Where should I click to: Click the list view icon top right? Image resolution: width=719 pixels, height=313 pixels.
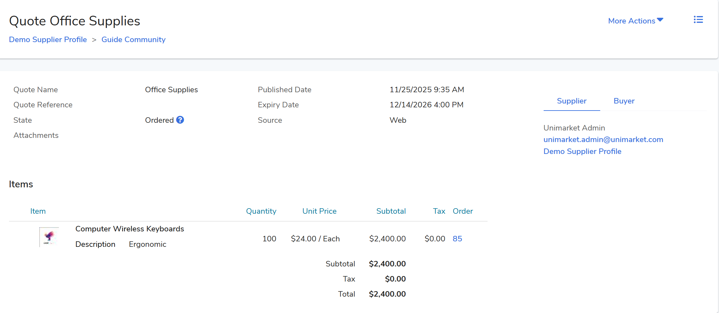click(x=698, y=20)
